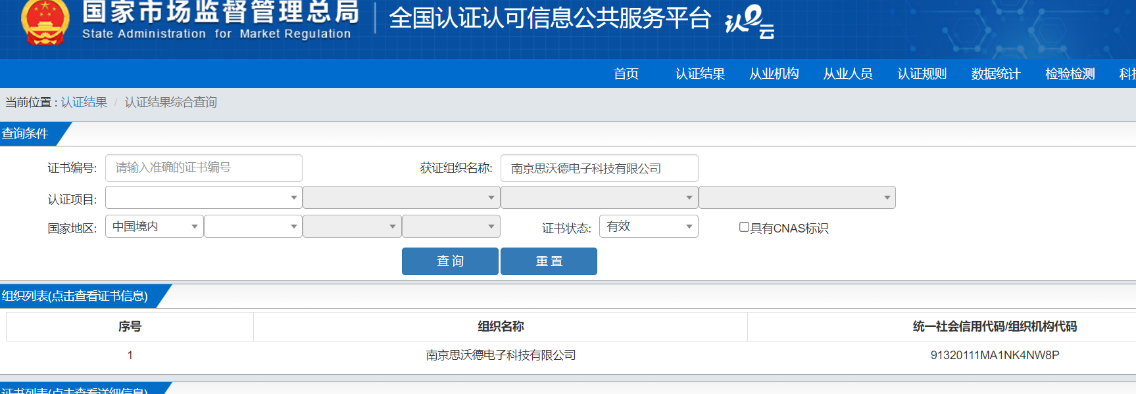Image resolution: width=1136 pixels, height=394 pixels.
Task: Click the national emblem logo
Action: click(45, 22)
